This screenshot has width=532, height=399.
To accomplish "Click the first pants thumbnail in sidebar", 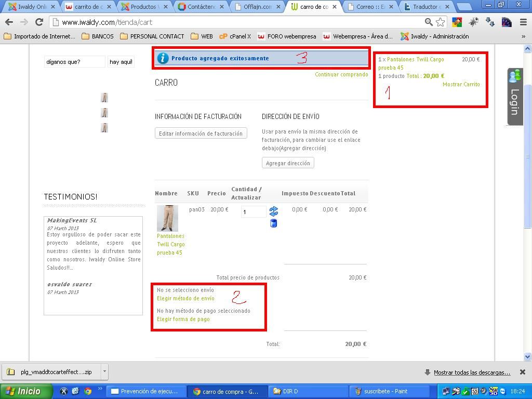I will click(104, 98).
